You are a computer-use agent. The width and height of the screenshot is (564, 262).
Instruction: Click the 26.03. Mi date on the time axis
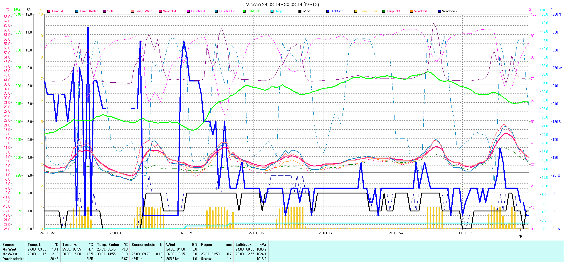coord(186,233)
